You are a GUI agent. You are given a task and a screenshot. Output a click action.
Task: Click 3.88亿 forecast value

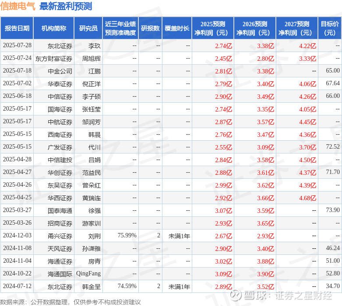(x=266, y=261)
